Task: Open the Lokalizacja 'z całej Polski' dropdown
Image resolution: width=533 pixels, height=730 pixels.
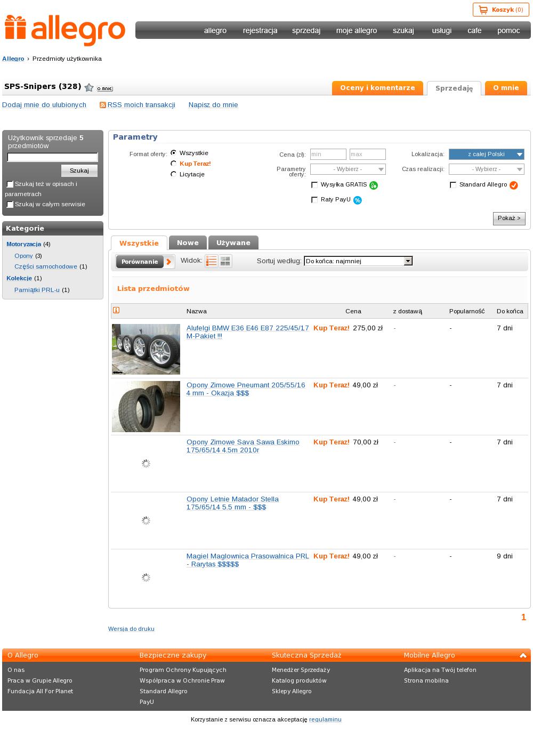Action: 487,155
